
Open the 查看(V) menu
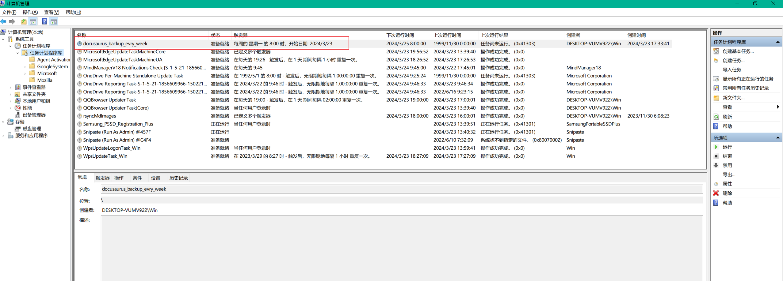pos(52,12)
